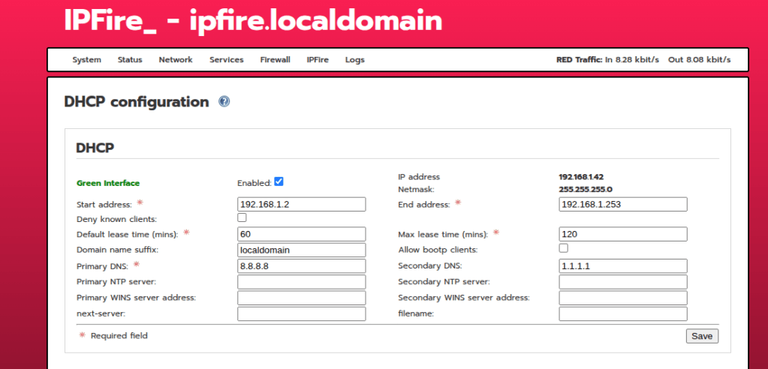Disable the Green Interface Enabled checkbox
Screen dimensions: 768x369
tap(279, 181)
